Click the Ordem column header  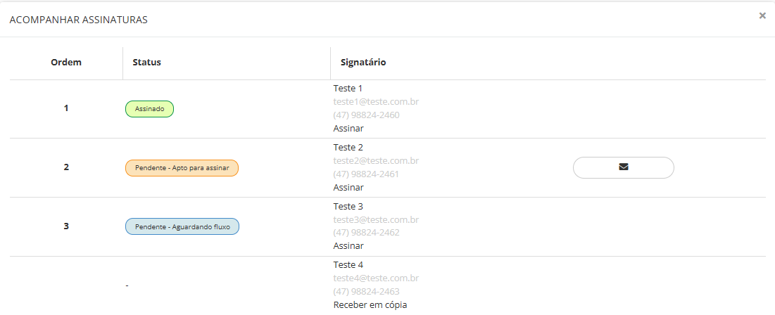click(x=66, y=62)
